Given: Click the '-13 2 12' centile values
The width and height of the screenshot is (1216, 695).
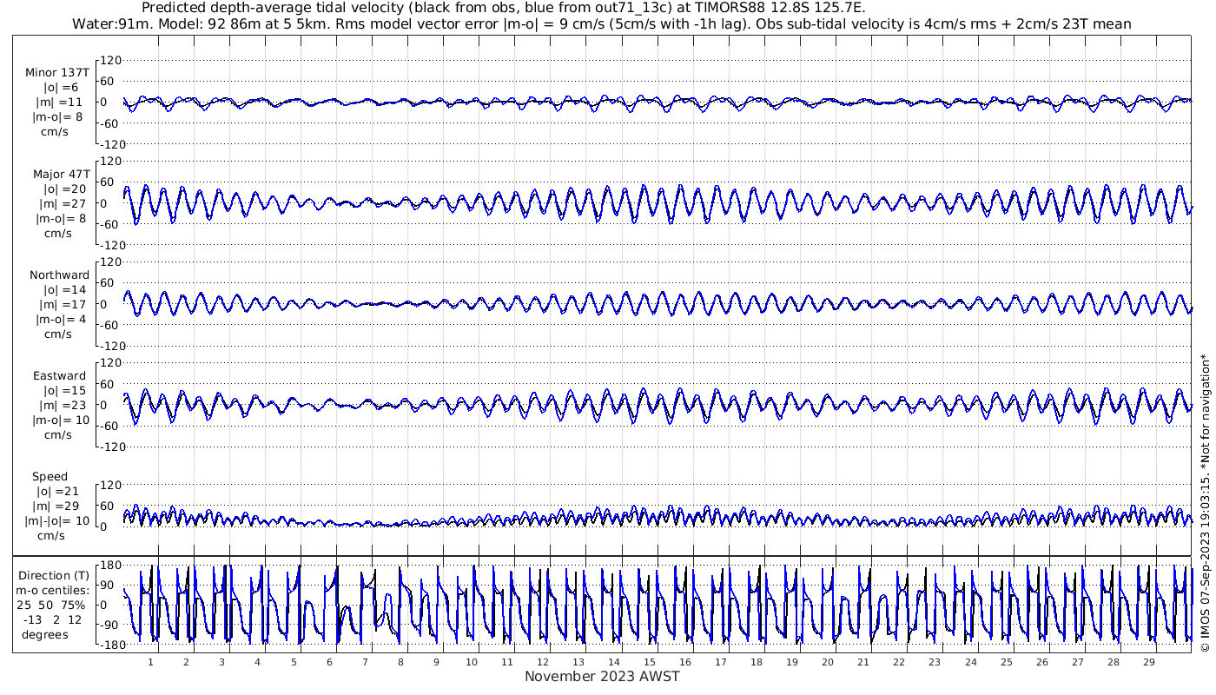Looking at the screenshot, I should tap(54, 619).
